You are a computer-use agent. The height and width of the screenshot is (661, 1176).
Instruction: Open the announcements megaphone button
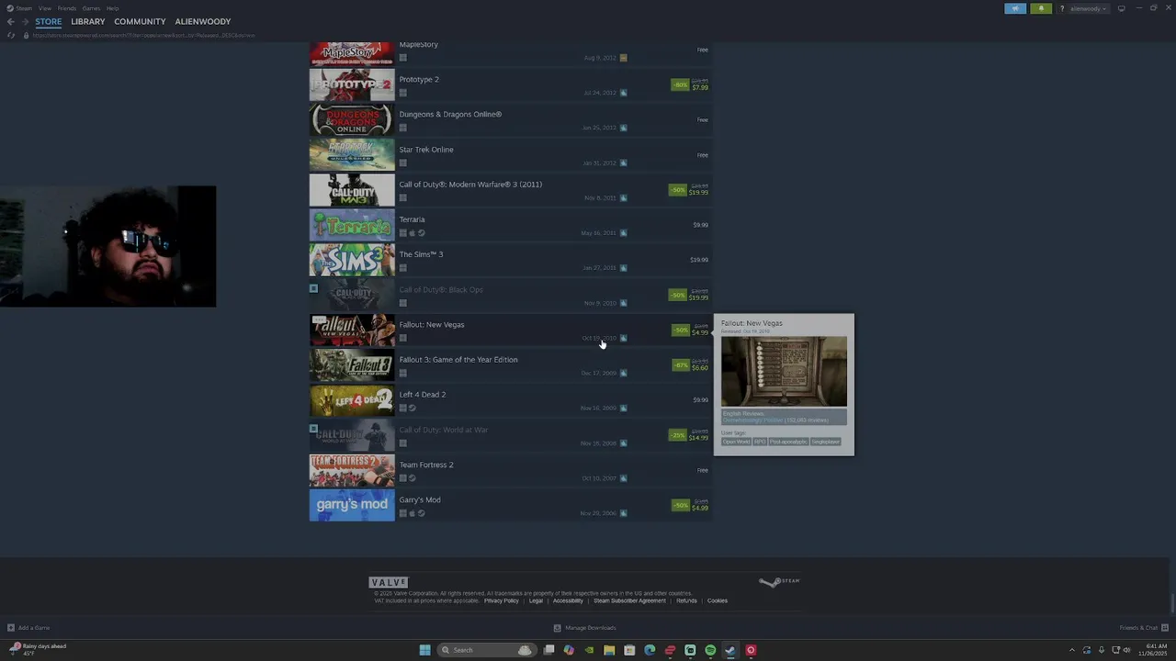point(1015,8)
